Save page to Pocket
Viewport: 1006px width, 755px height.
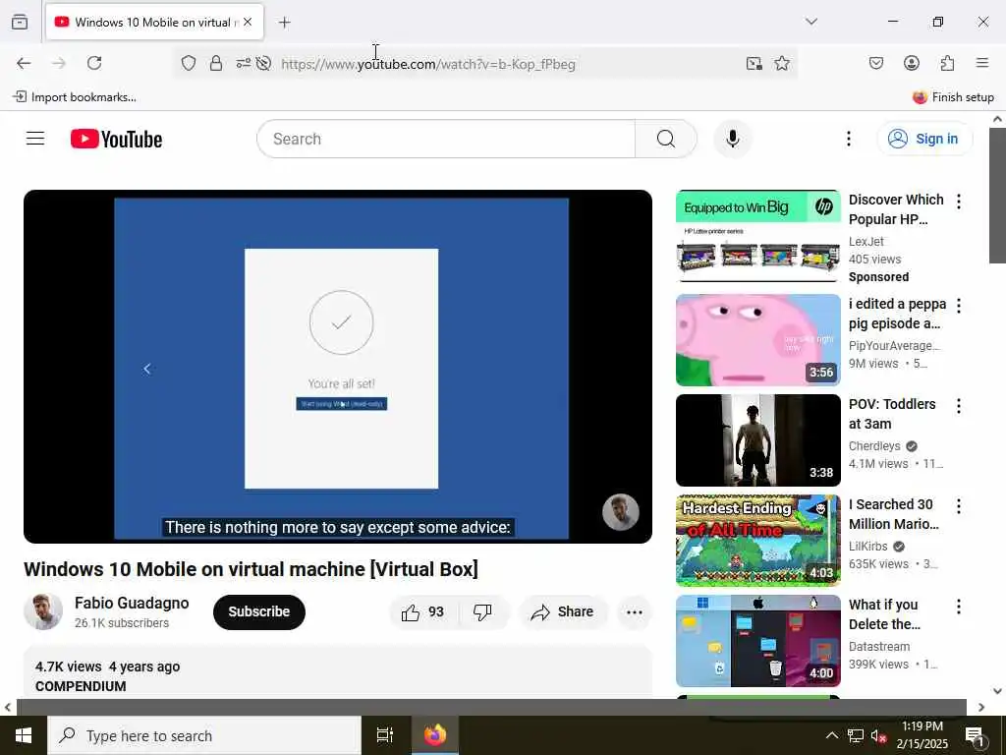pos(875,63)
